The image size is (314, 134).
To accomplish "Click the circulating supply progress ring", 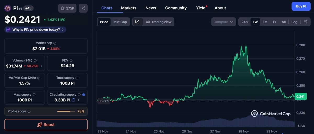I will pos(73,100).
